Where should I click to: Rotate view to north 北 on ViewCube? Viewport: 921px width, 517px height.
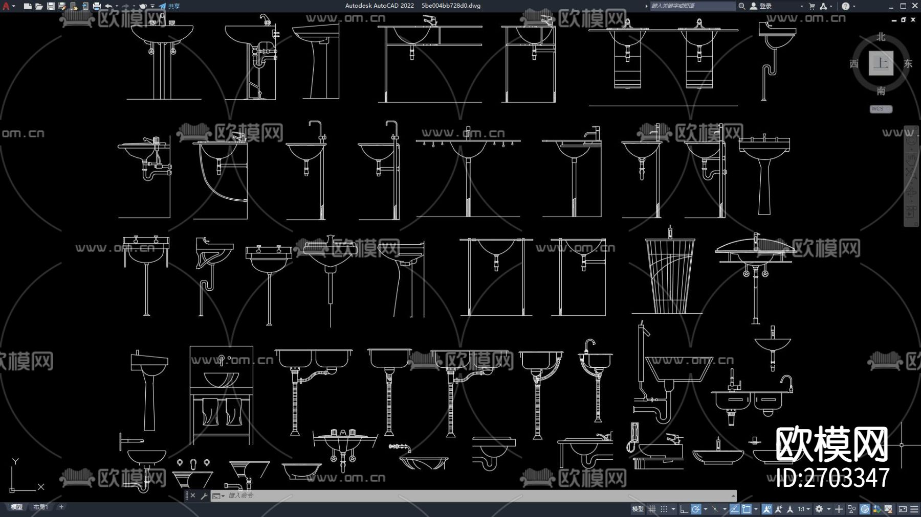881,37
